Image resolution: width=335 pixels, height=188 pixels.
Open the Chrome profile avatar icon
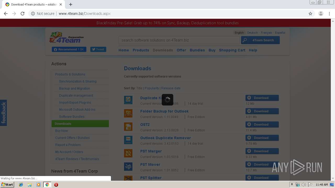(321, 14)
